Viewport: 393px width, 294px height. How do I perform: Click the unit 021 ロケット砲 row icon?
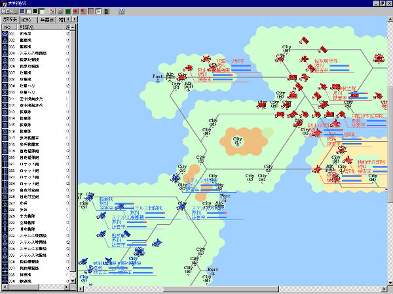point(5,163)
